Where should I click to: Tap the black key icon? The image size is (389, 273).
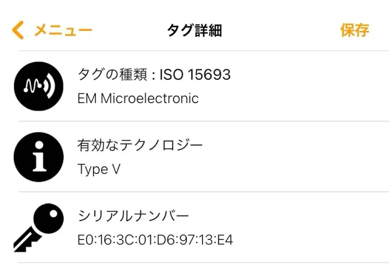[39, 227]
